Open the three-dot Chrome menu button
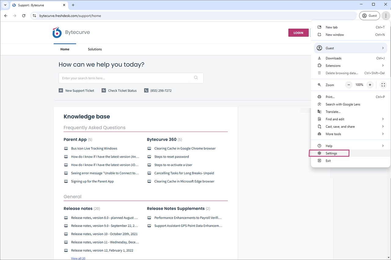391x260 pixels. pos(386,16)
